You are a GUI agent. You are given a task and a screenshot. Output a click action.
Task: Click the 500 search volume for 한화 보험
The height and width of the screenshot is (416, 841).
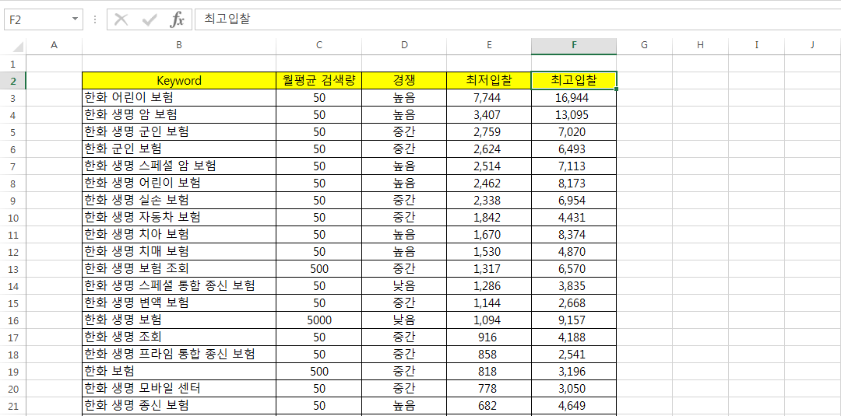click(x=319, y=372)
